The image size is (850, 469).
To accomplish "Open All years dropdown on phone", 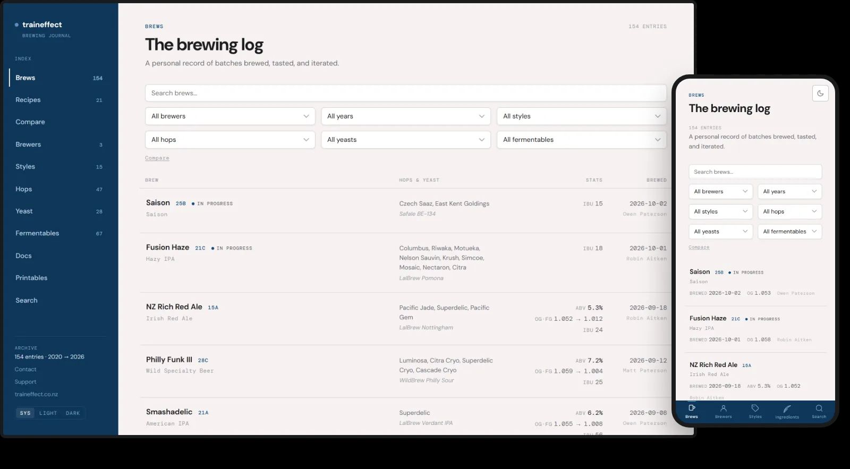I will pos(790,191).
